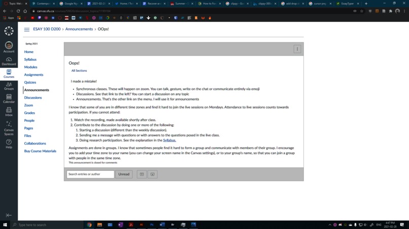This screenshot has height=229, width=409.
Task: Click the browser Back arrow
Action: 5,11
